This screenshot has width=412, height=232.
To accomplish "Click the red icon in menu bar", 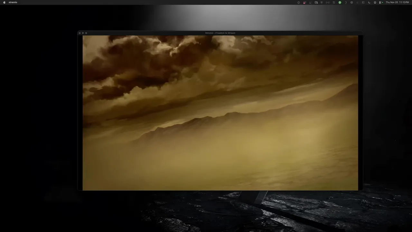I will pos(304,2).
